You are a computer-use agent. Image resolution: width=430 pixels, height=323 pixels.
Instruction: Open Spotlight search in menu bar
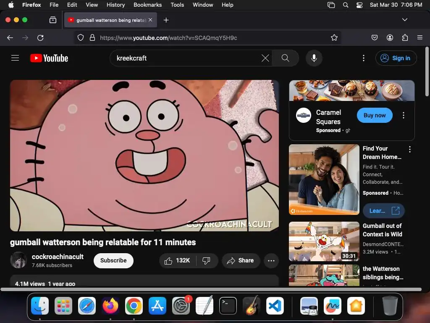point(346,5)
